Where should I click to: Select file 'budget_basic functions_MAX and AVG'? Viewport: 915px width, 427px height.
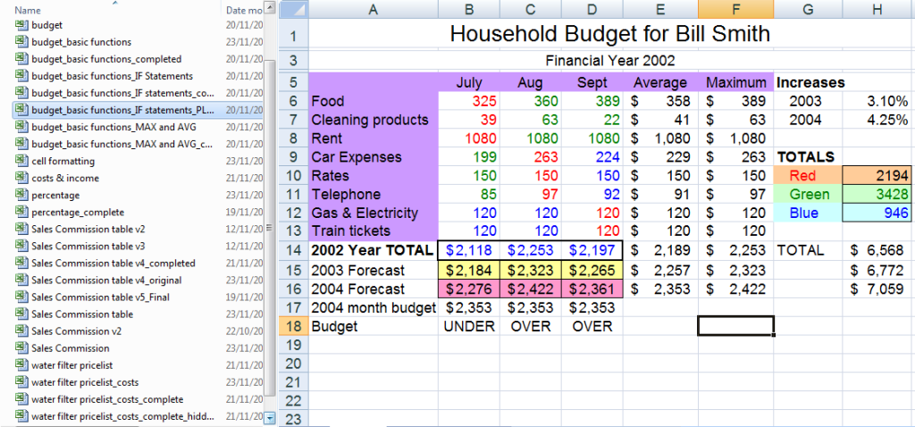pos(113,127)
